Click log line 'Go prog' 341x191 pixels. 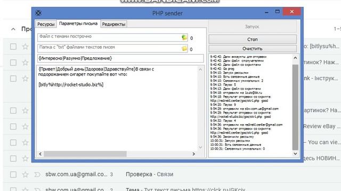[222, 68]
